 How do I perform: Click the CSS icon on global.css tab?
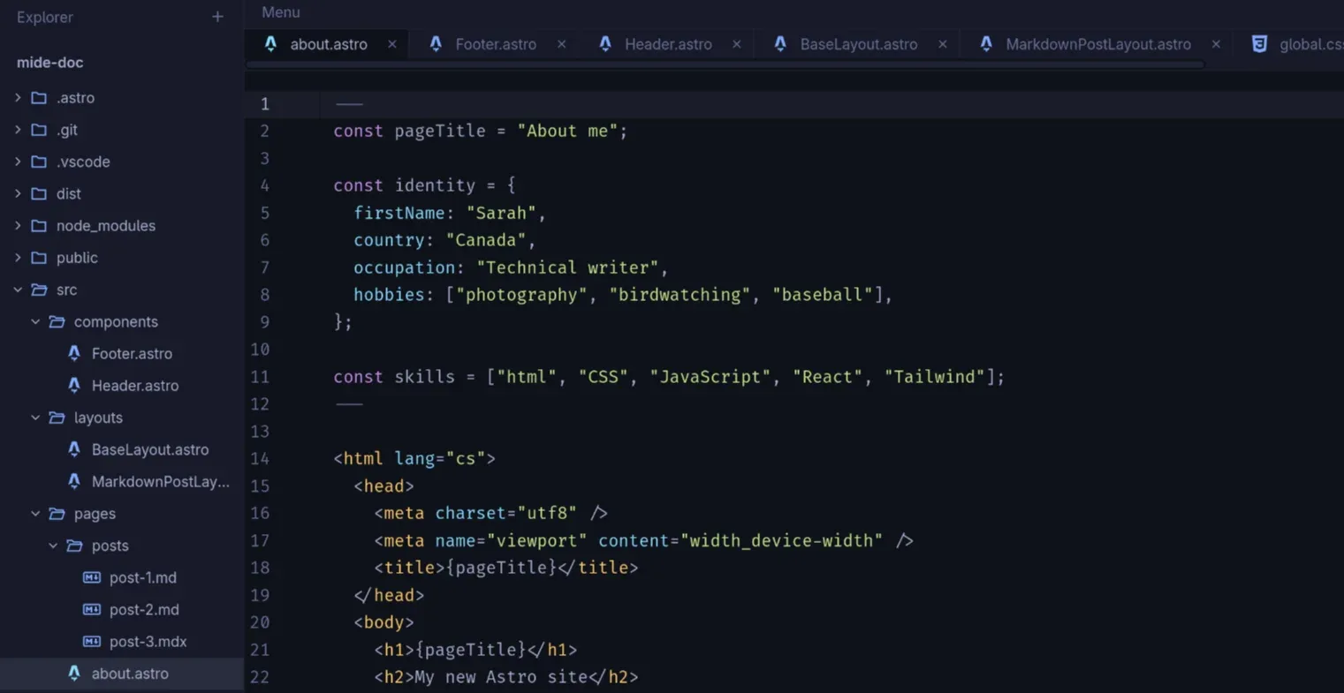pyautogui.click(x=1259, y=43)
